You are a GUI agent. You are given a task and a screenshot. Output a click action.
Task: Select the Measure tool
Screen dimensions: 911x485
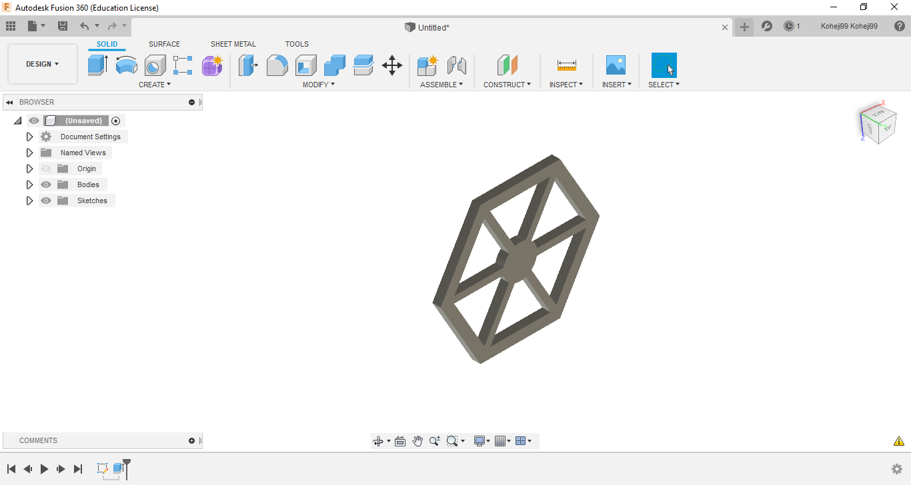[566, 65]
